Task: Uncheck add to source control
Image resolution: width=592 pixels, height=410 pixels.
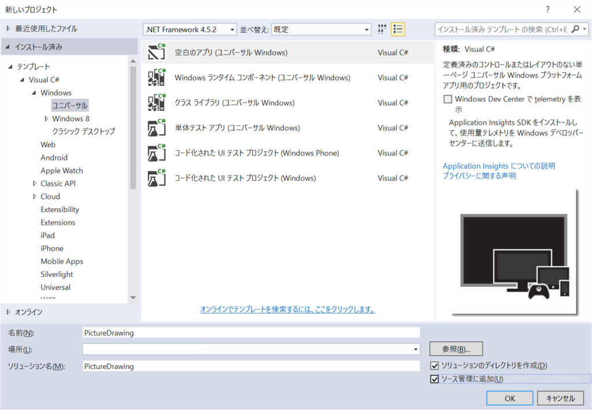Action: point(435,379)
